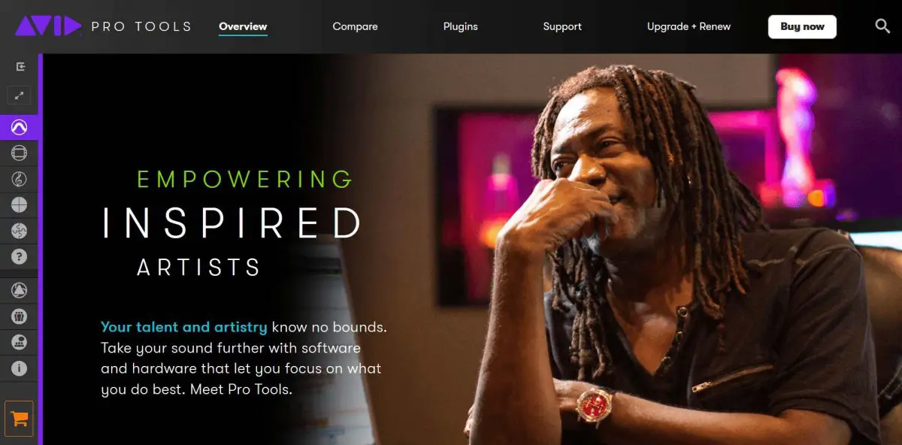This screenshot has height=445, width=902.
Task: Switch to the Overview tab
Action: [243, 26]
